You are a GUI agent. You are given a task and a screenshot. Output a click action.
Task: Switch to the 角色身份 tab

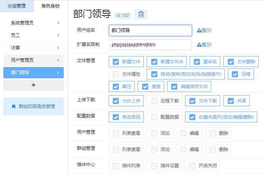coord(50,6)
